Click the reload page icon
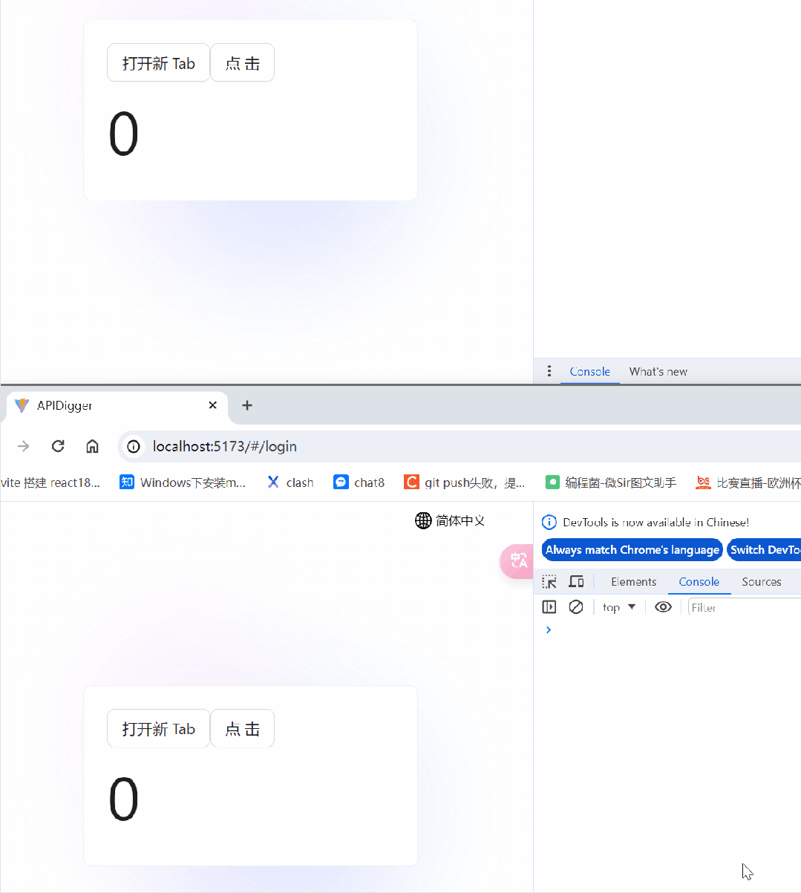Screen dimensions: 801x893 (x=58, y=446)
